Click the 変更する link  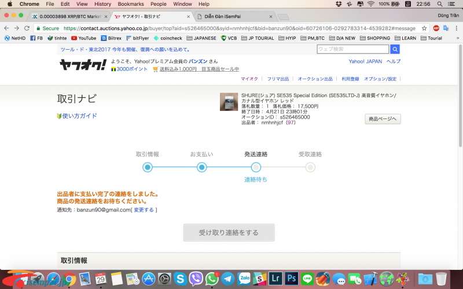[x=144, y=210]
